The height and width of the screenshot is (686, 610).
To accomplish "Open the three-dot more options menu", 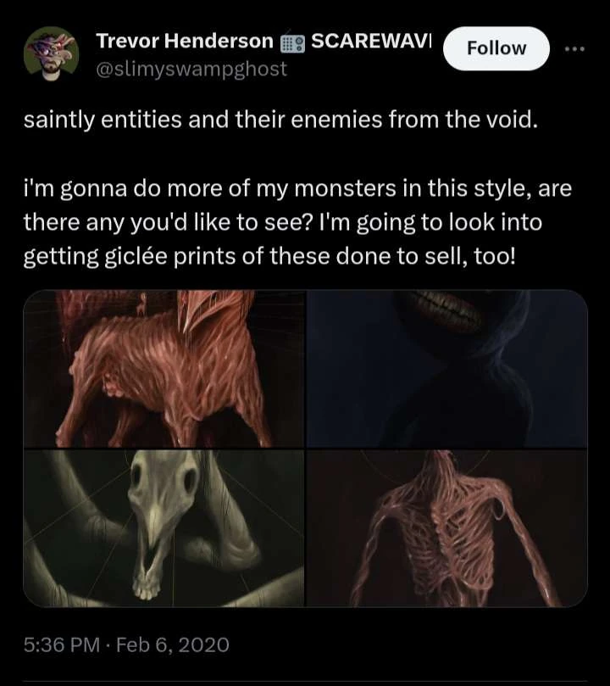I will pyautogui.click(x=575, y=48).
